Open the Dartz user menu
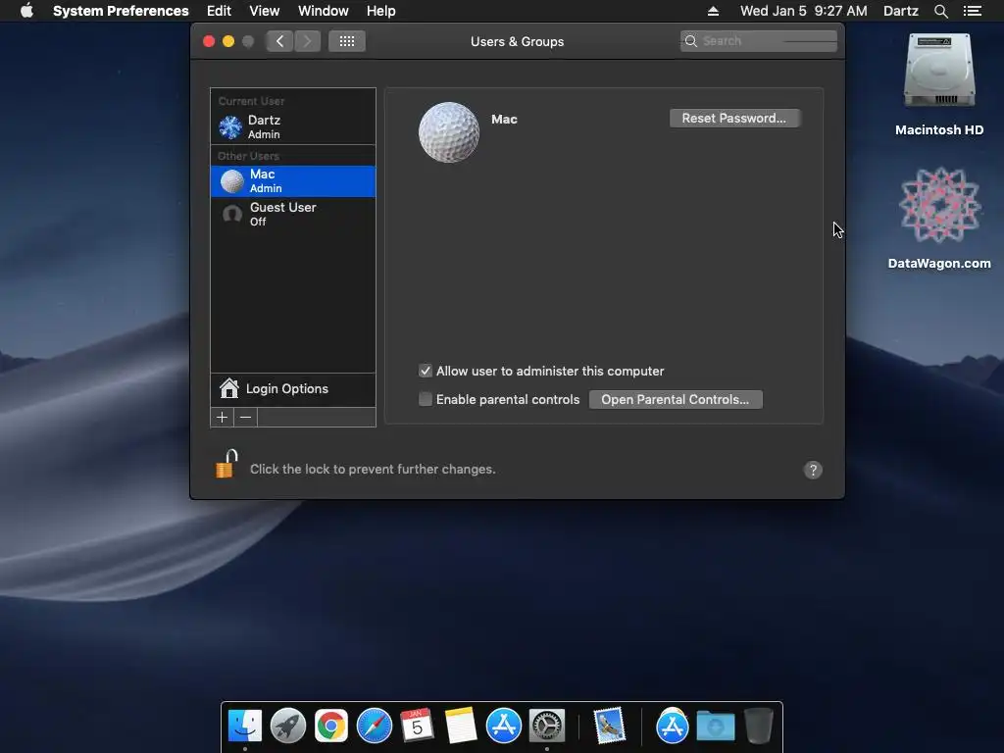1004x753 pixels. point(901,11)
